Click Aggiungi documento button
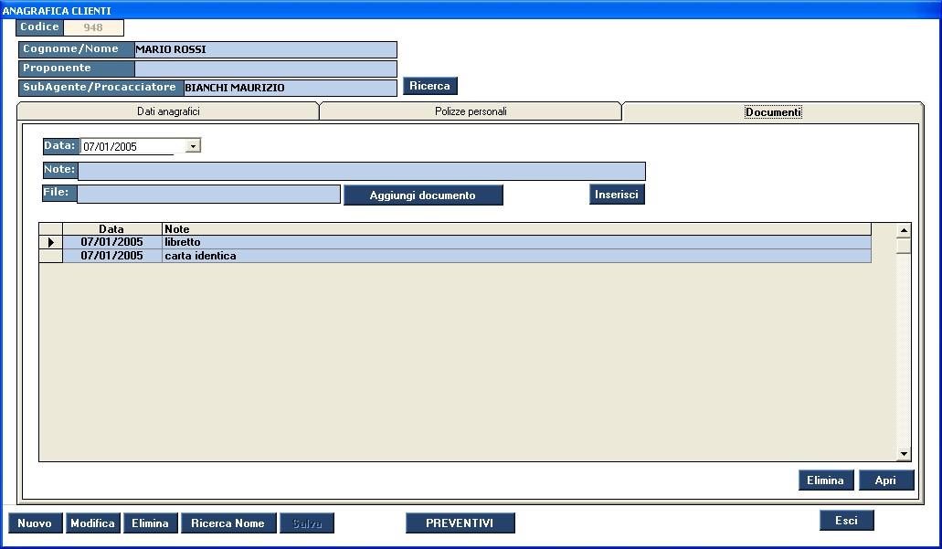 (x=423, y=195)
